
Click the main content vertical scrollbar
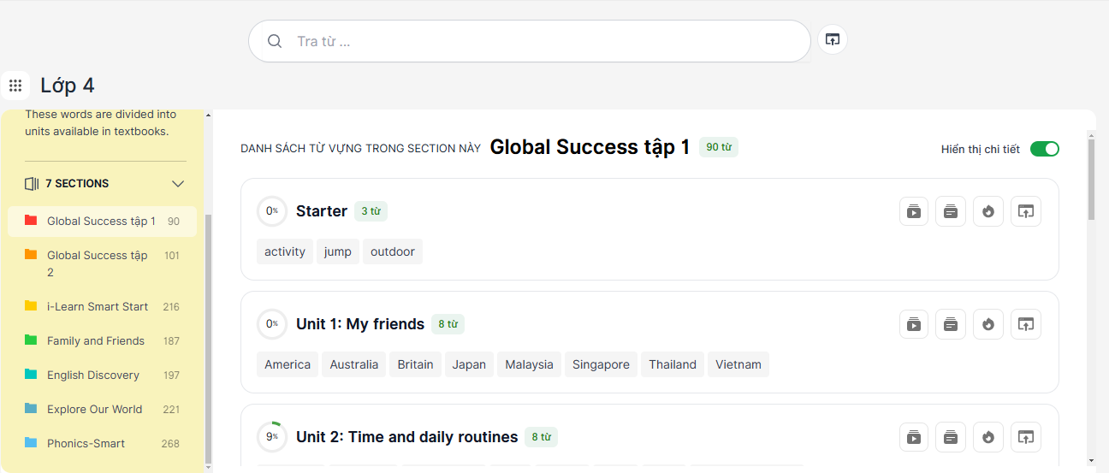[1091, 180]
